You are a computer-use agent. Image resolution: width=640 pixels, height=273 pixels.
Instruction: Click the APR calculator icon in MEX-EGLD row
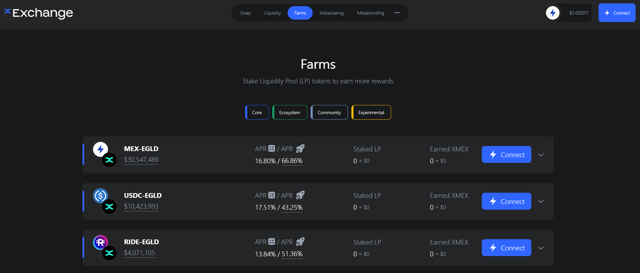tap(272, 148)
